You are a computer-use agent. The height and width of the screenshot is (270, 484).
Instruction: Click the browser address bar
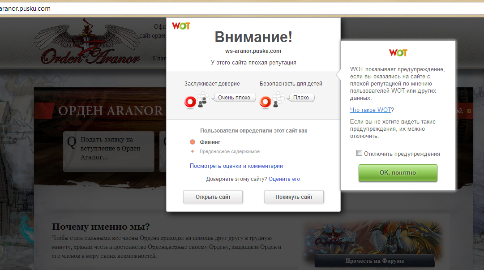point(242,9)
